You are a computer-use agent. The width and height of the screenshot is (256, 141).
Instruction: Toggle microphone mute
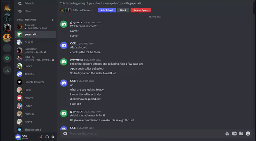[41, 137]
